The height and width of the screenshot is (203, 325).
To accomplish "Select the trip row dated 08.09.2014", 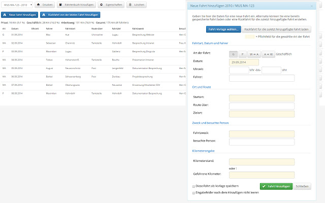I will [93, 93].
